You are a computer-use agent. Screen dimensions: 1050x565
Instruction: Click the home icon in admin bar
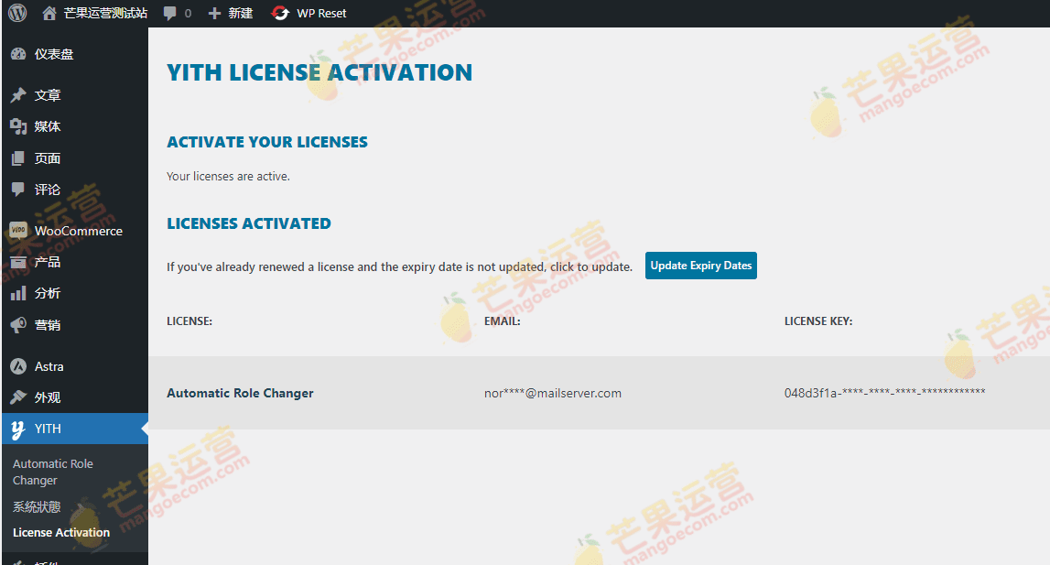tap(49, 13)
